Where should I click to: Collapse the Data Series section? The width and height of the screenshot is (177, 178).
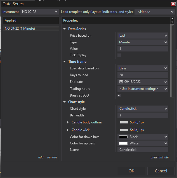tap(65, 29)
